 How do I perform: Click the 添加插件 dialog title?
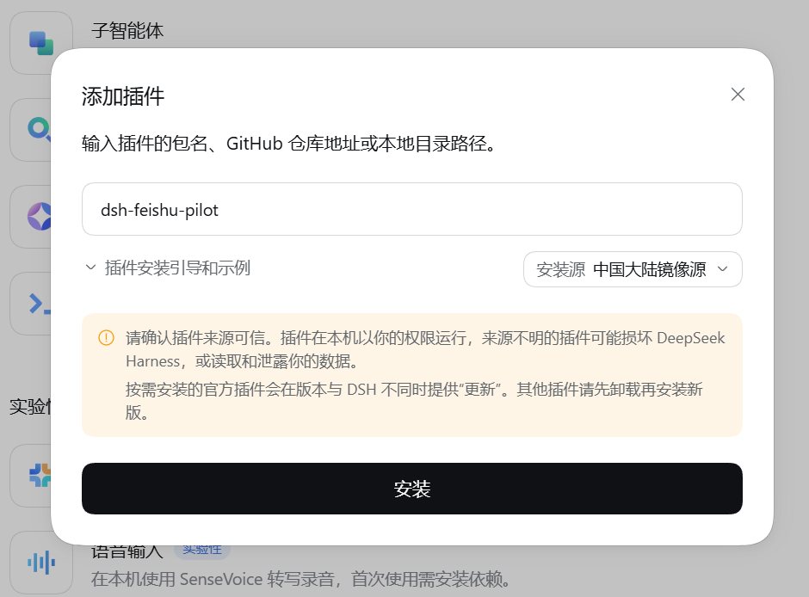[x=123, y=96]
